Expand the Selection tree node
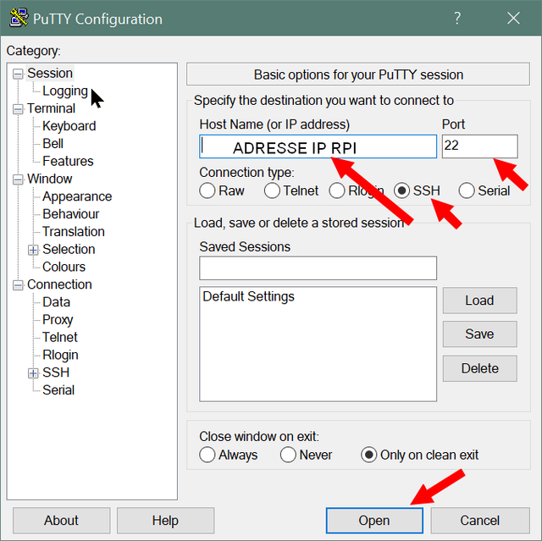 [x=33, y=250]
